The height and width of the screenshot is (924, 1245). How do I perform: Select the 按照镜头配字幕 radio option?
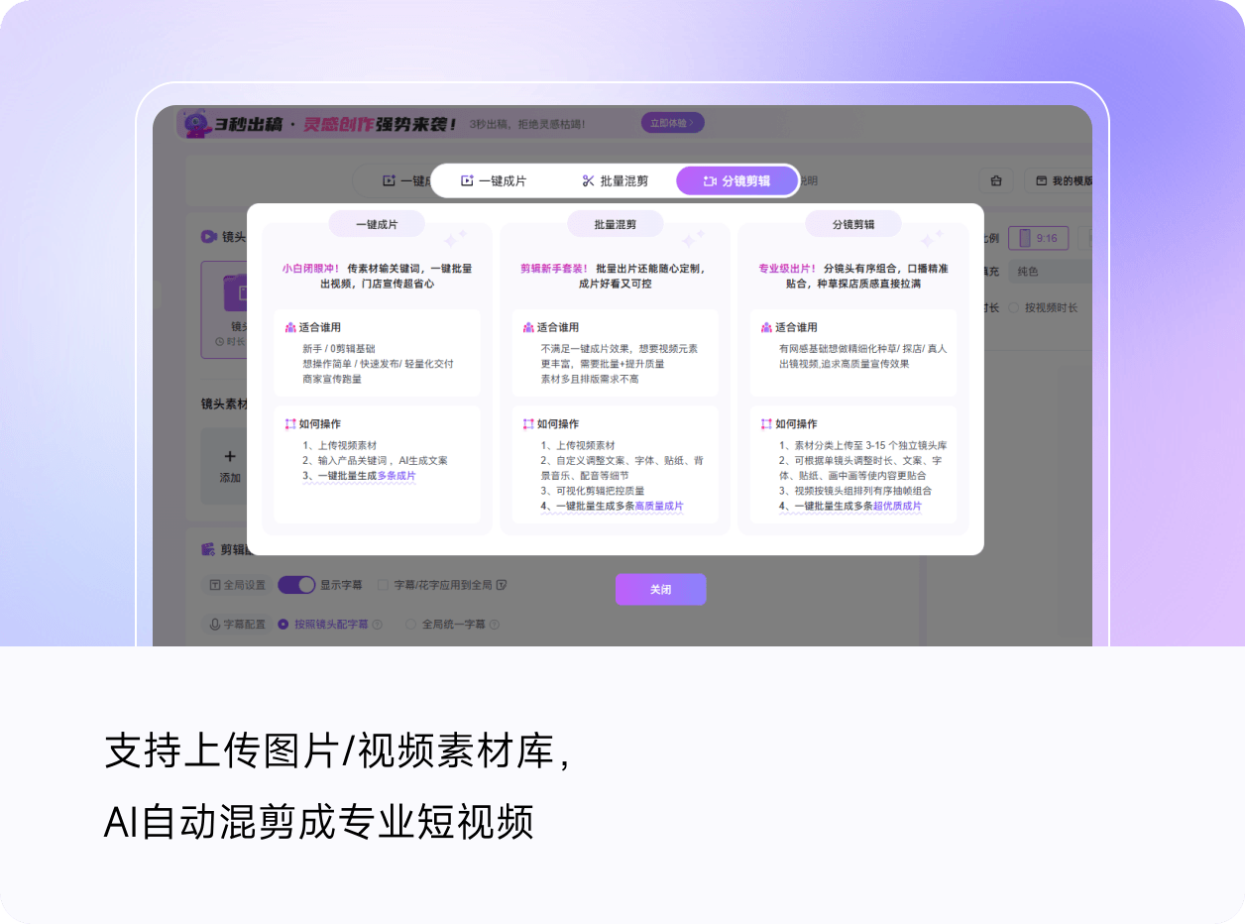click(283, 625)
